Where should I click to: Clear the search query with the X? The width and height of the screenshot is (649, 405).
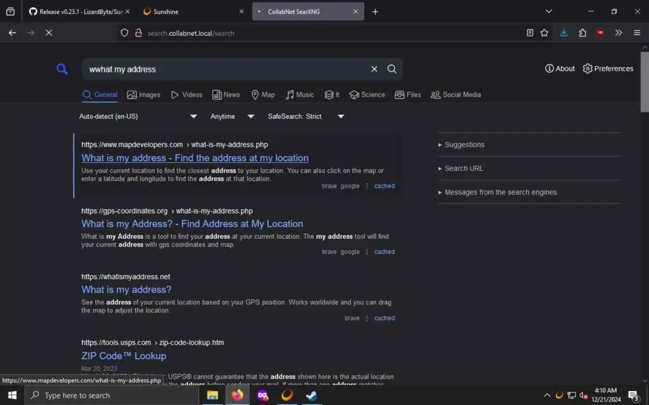374,69
